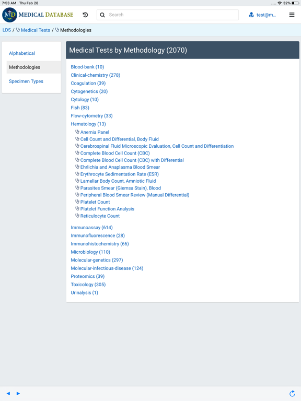Open Peripheral Blood Smear Review test
Screen dimensions: 301x401
[x=135, y=195]
